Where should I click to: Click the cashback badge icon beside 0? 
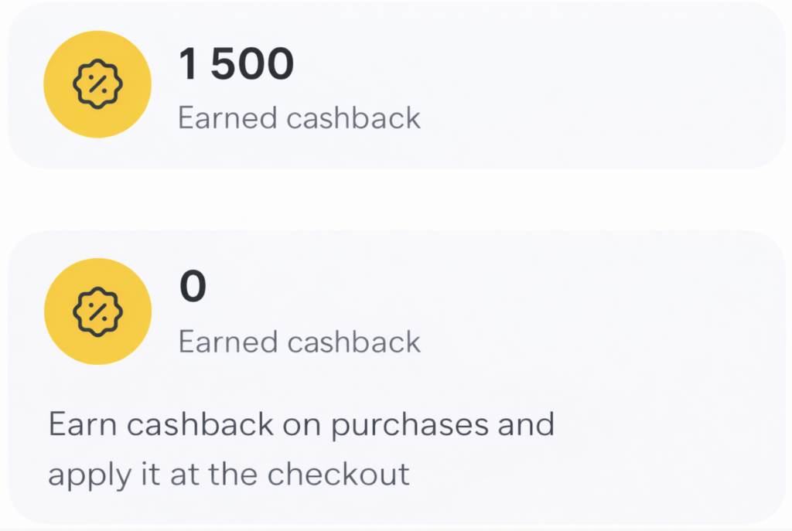click(97, 311)
